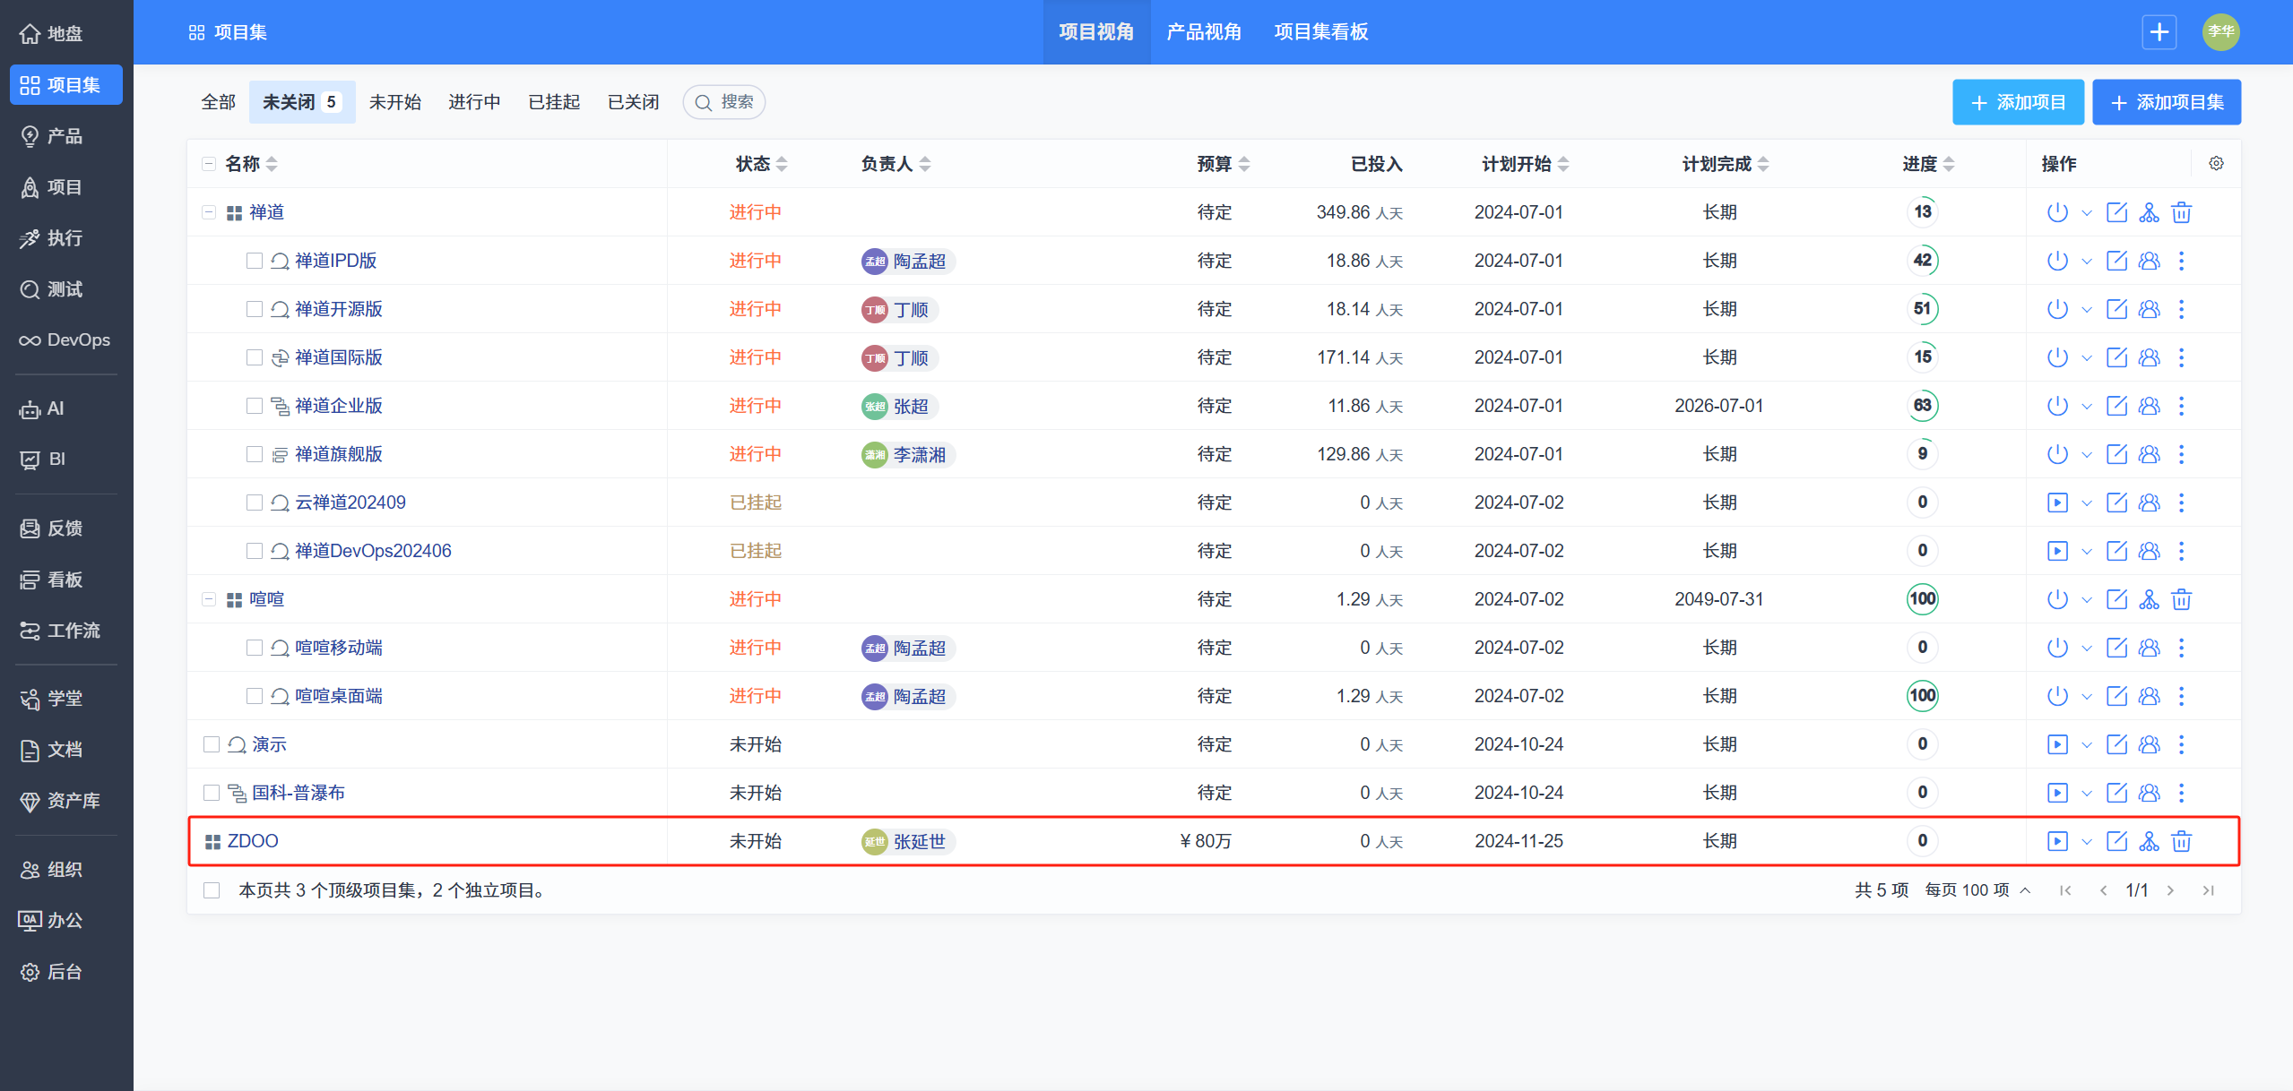Click table column settings gear icon
The height and width of the screenshot is (1091, 2293).
click(2216, 163)
